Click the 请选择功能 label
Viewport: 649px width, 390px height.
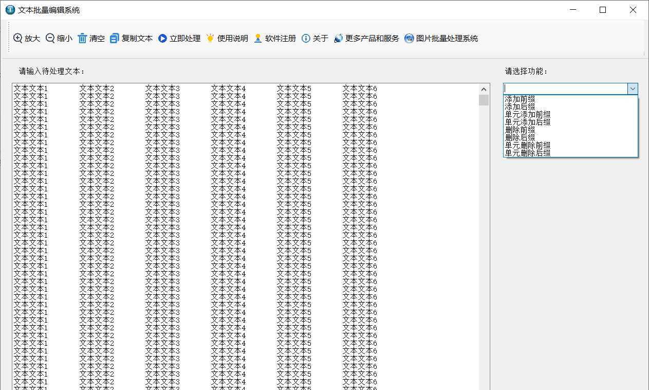click(526, 71)
